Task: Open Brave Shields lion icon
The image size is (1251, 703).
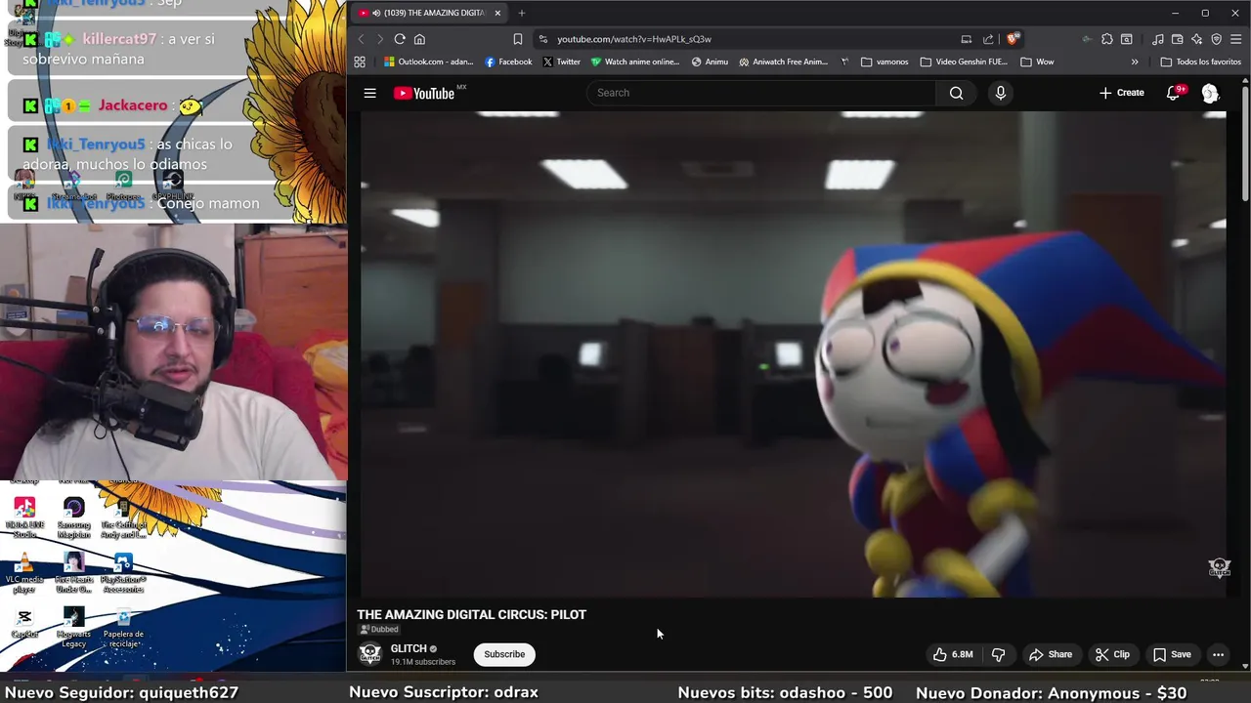Action: 1013,39
